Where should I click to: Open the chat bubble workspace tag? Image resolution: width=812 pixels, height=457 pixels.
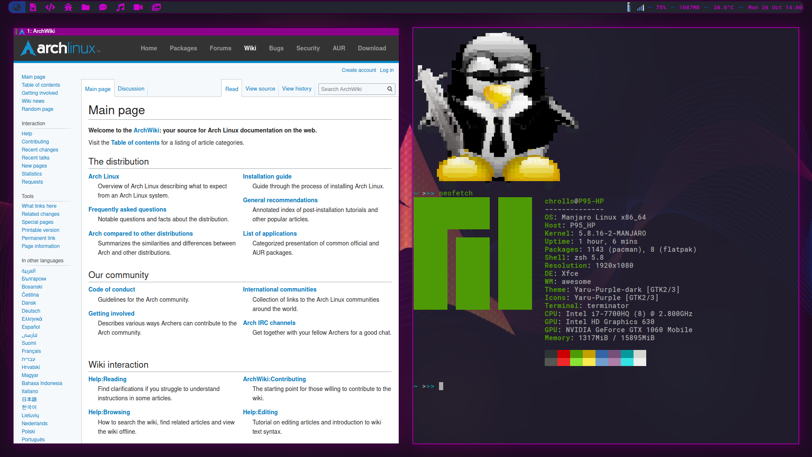pyautogui.click(x=103, y=7)
